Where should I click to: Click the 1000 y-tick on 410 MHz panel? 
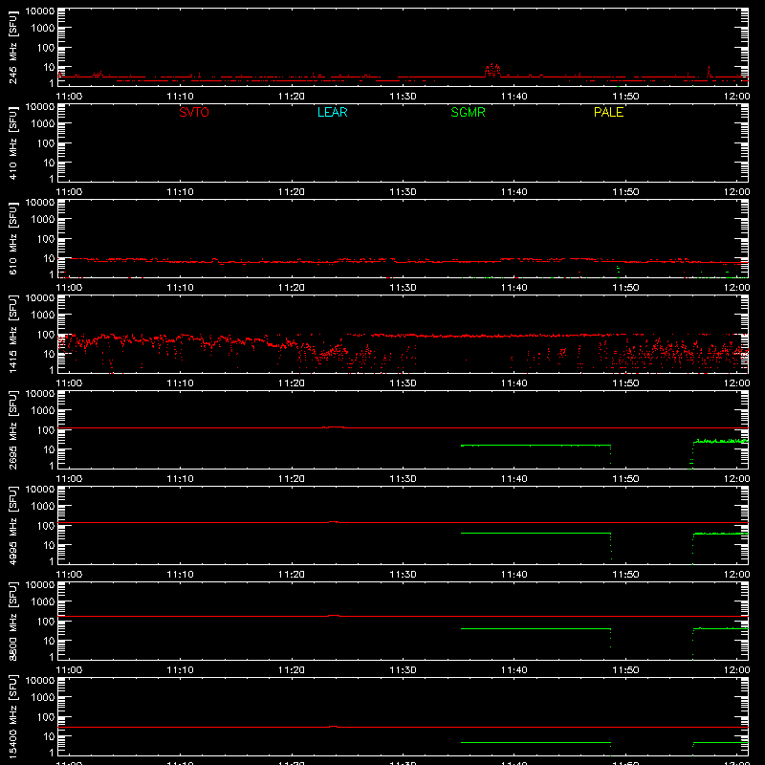(43, 124)
